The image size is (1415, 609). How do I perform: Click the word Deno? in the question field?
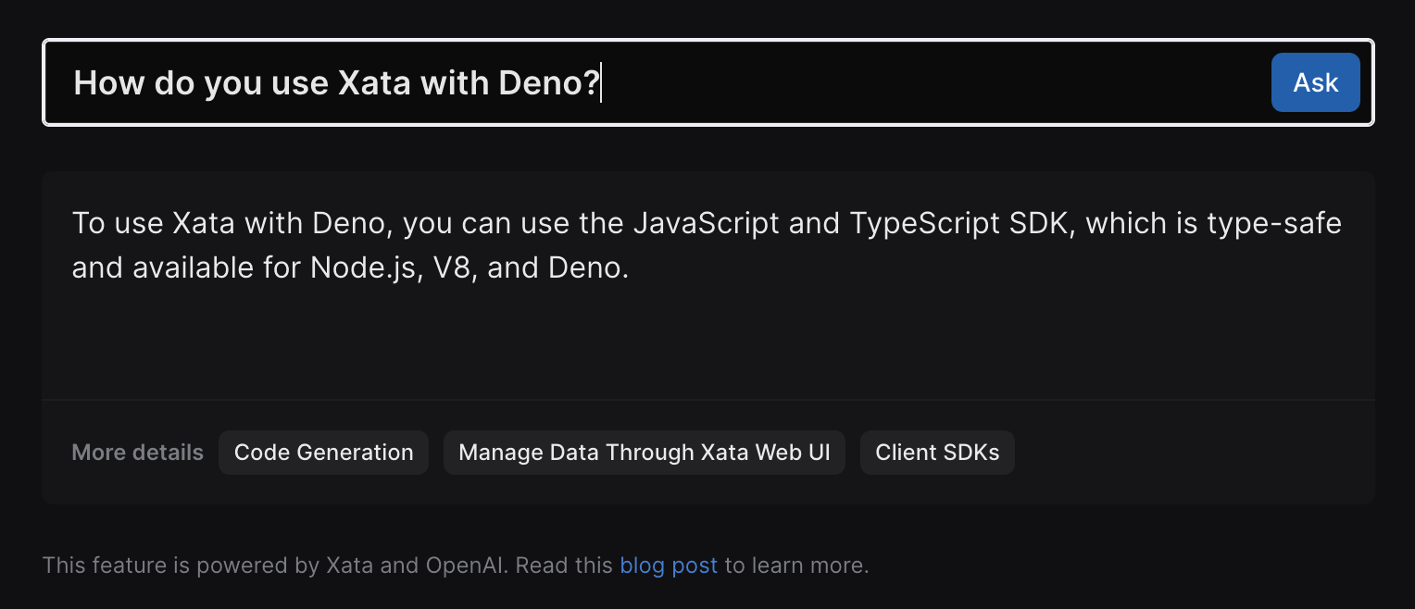tap(549, 82)
